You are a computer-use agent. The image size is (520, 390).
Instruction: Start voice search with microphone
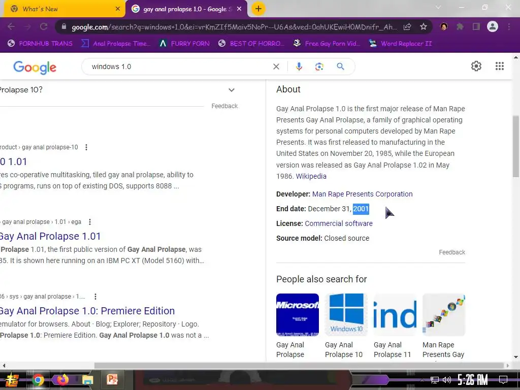coord(299,67)
